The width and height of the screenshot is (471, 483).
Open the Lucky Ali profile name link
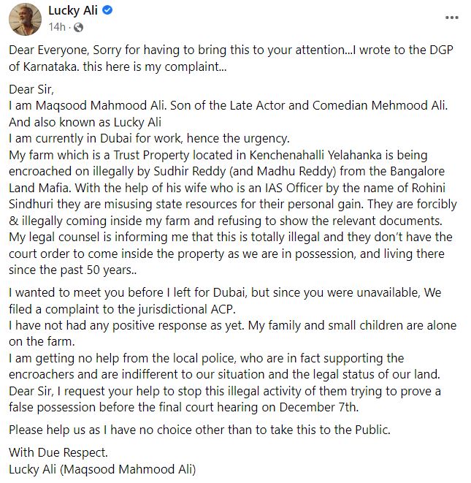click(x=73, y=10)
